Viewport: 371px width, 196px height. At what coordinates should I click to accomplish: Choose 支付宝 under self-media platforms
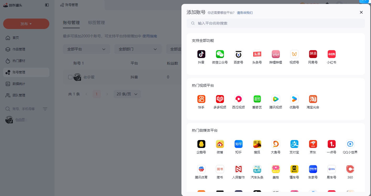click(294, 144)
